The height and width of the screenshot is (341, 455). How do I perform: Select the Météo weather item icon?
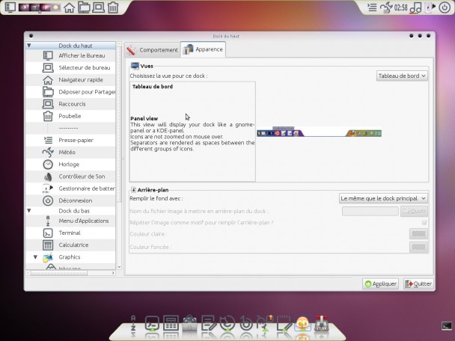(48, 153)
